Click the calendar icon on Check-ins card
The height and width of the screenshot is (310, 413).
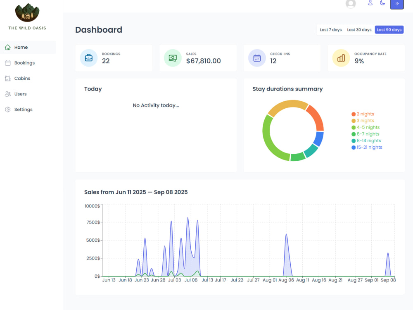257,58
